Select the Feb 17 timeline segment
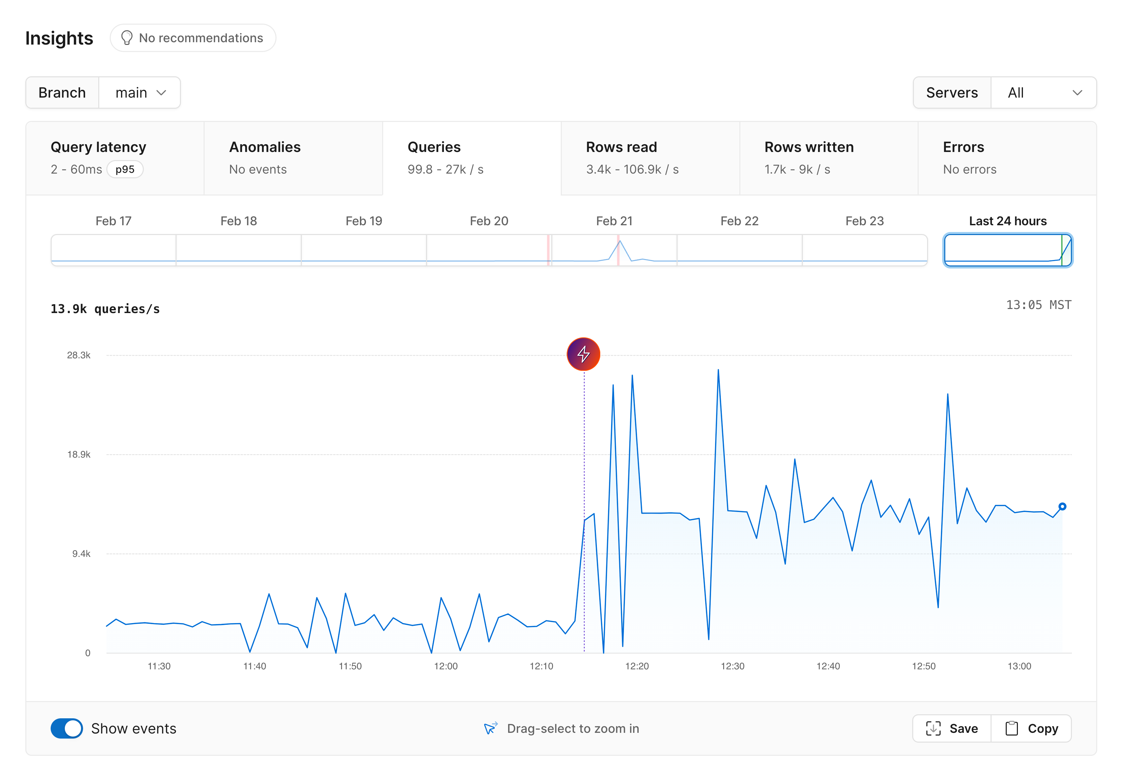Image resolution: width=1133 pixels, height=772 pixels. tap(113, 250)
